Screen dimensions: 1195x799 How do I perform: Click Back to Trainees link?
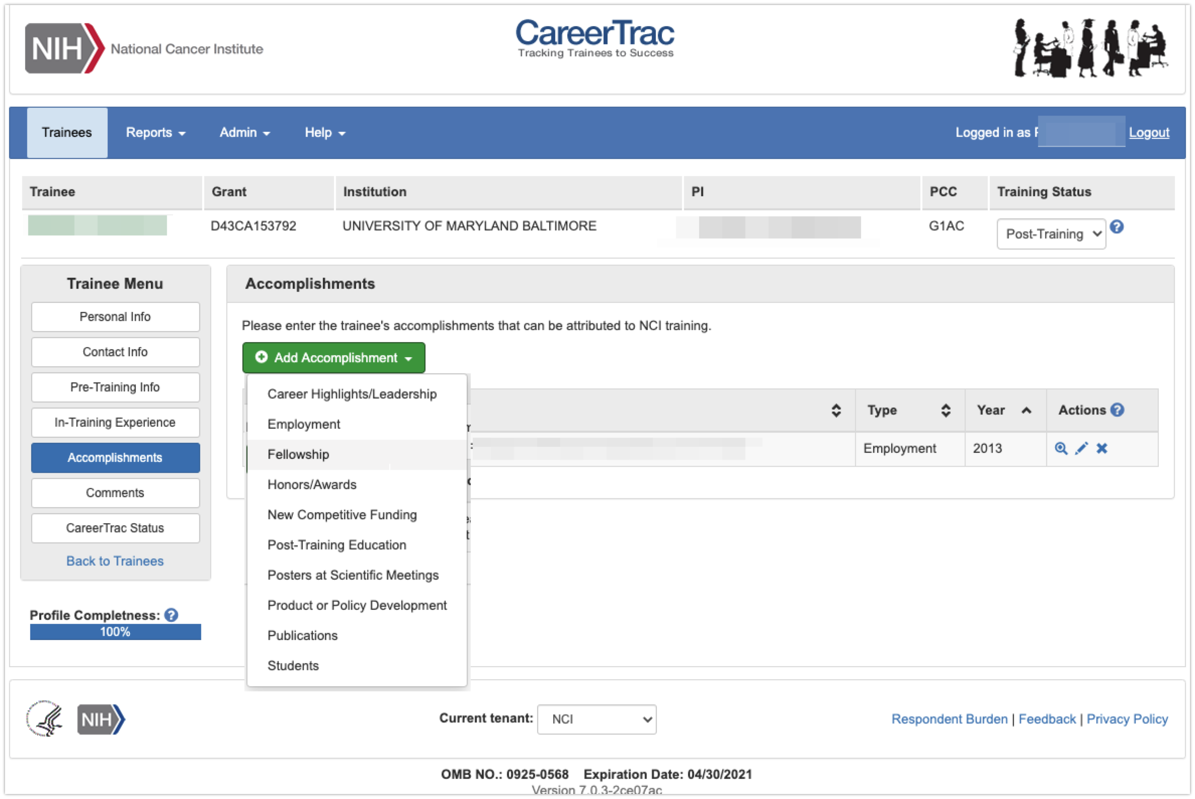(x=115, y=561)
